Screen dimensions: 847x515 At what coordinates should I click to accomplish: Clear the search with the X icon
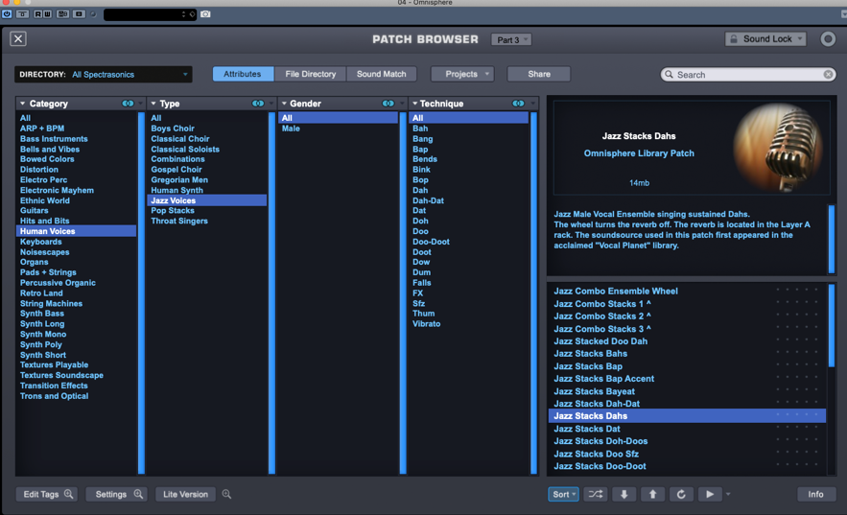point(828,75)
